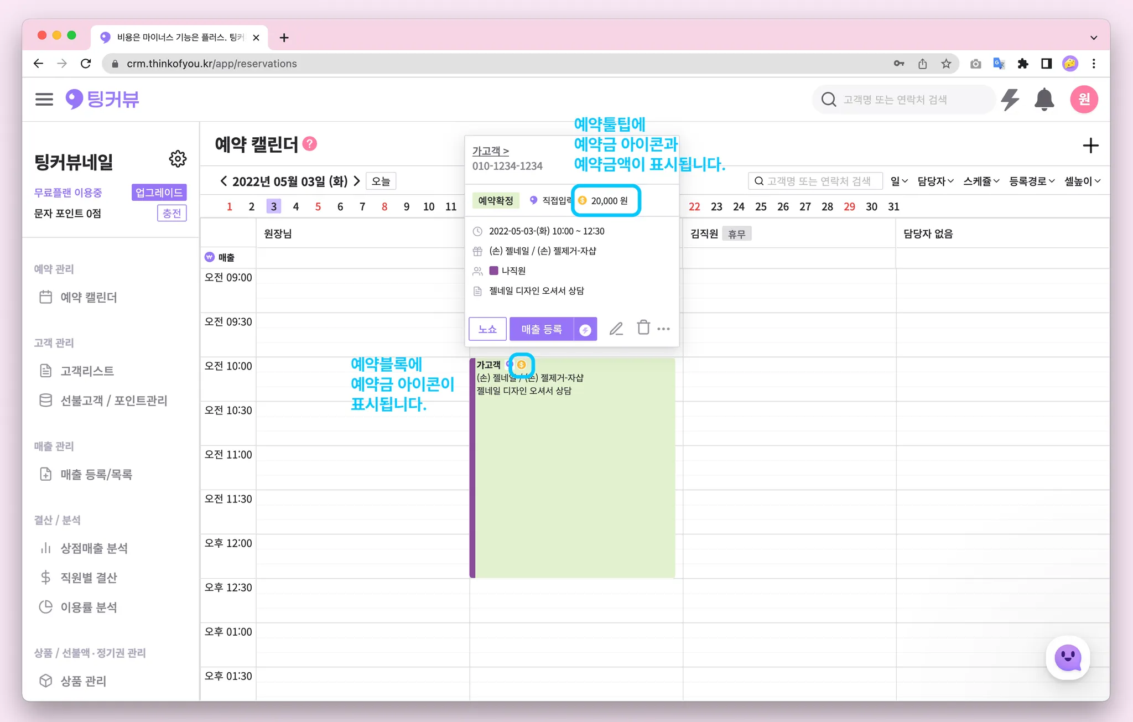Open the 스케줄 dropdown
The image size is (1133, 722).
[x=981, y=181]
